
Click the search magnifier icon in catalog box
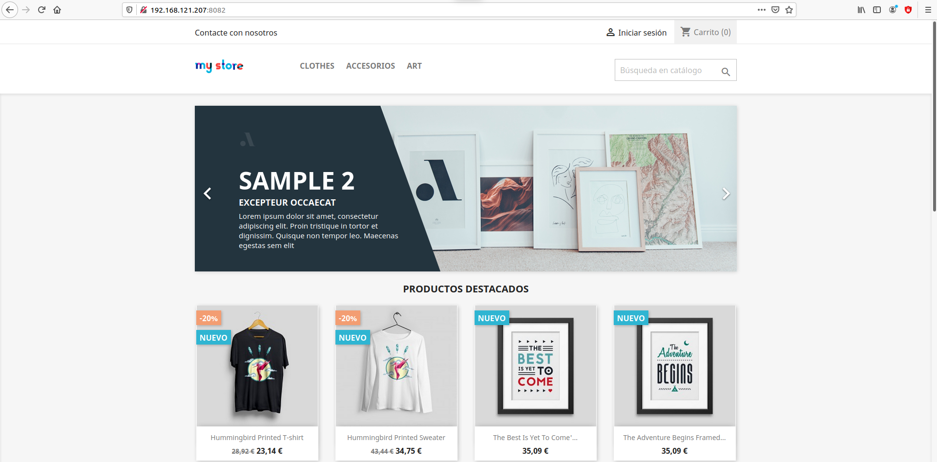pos(726,72)
